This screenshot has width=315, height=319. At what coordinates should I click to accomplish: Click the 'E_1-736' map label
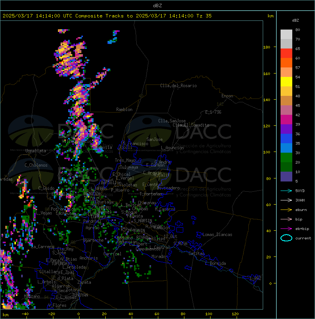(x=213, y=112)
